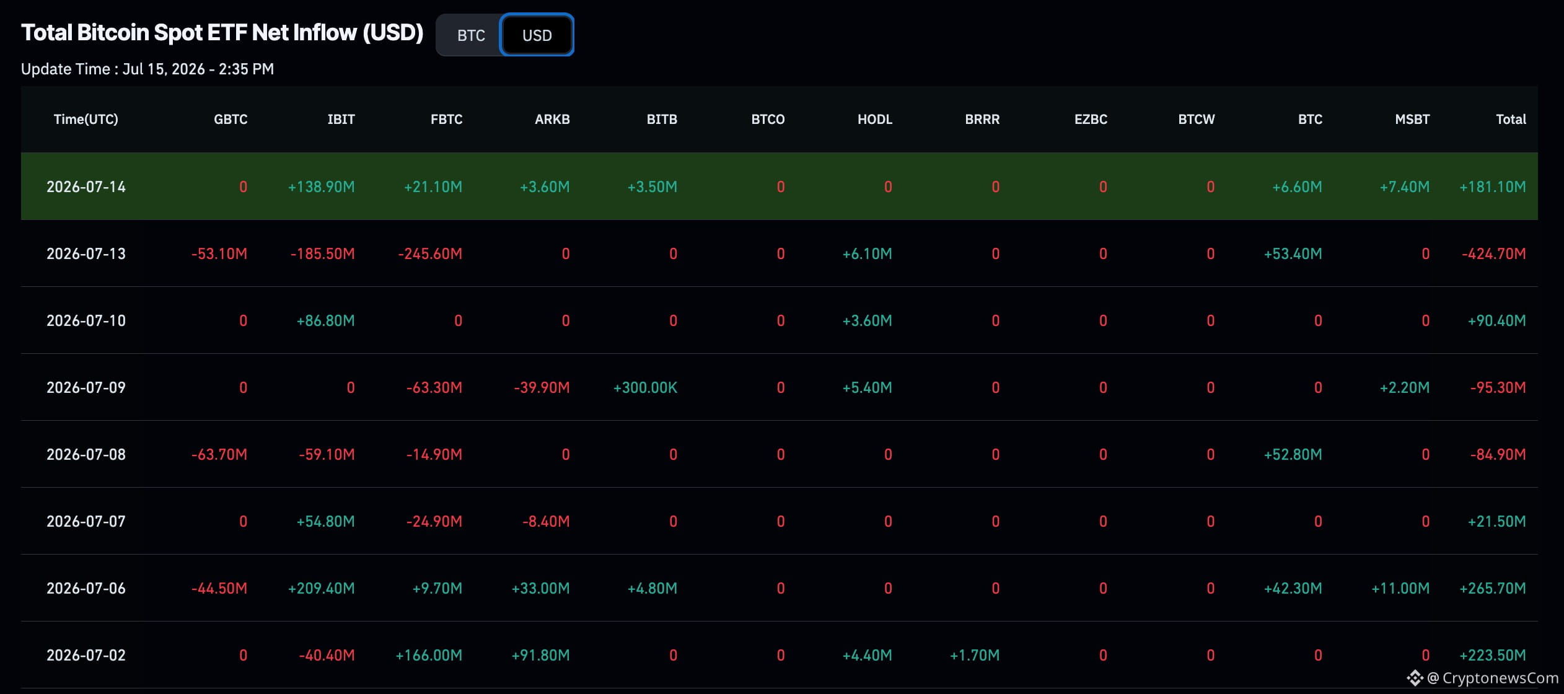Click the BTCW column header

pos(1197,119)
